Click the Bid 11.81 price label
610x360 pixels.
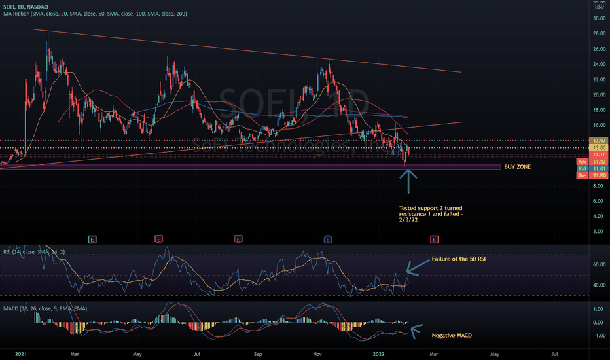592,168
